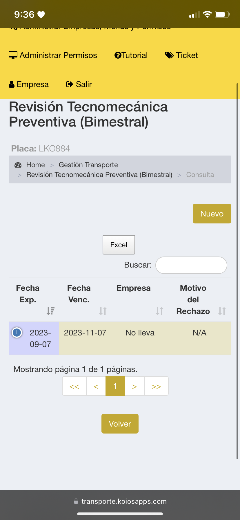Open the Ticket menu item
The height and width of the screenshot is (520, 240).
pyautogui.click(x=187, y=55)
